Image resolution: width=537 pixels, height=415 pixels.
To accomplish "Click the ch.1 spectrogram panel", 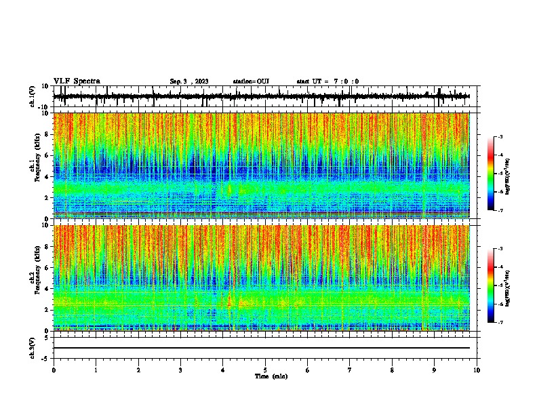I will pyautogui.click(x=261, y=165).
